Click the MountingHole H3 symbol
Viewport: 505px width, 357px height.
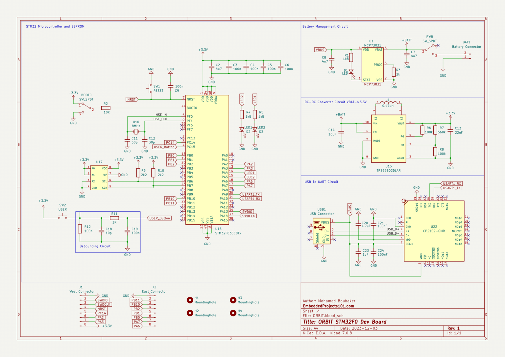click(233, 300)
